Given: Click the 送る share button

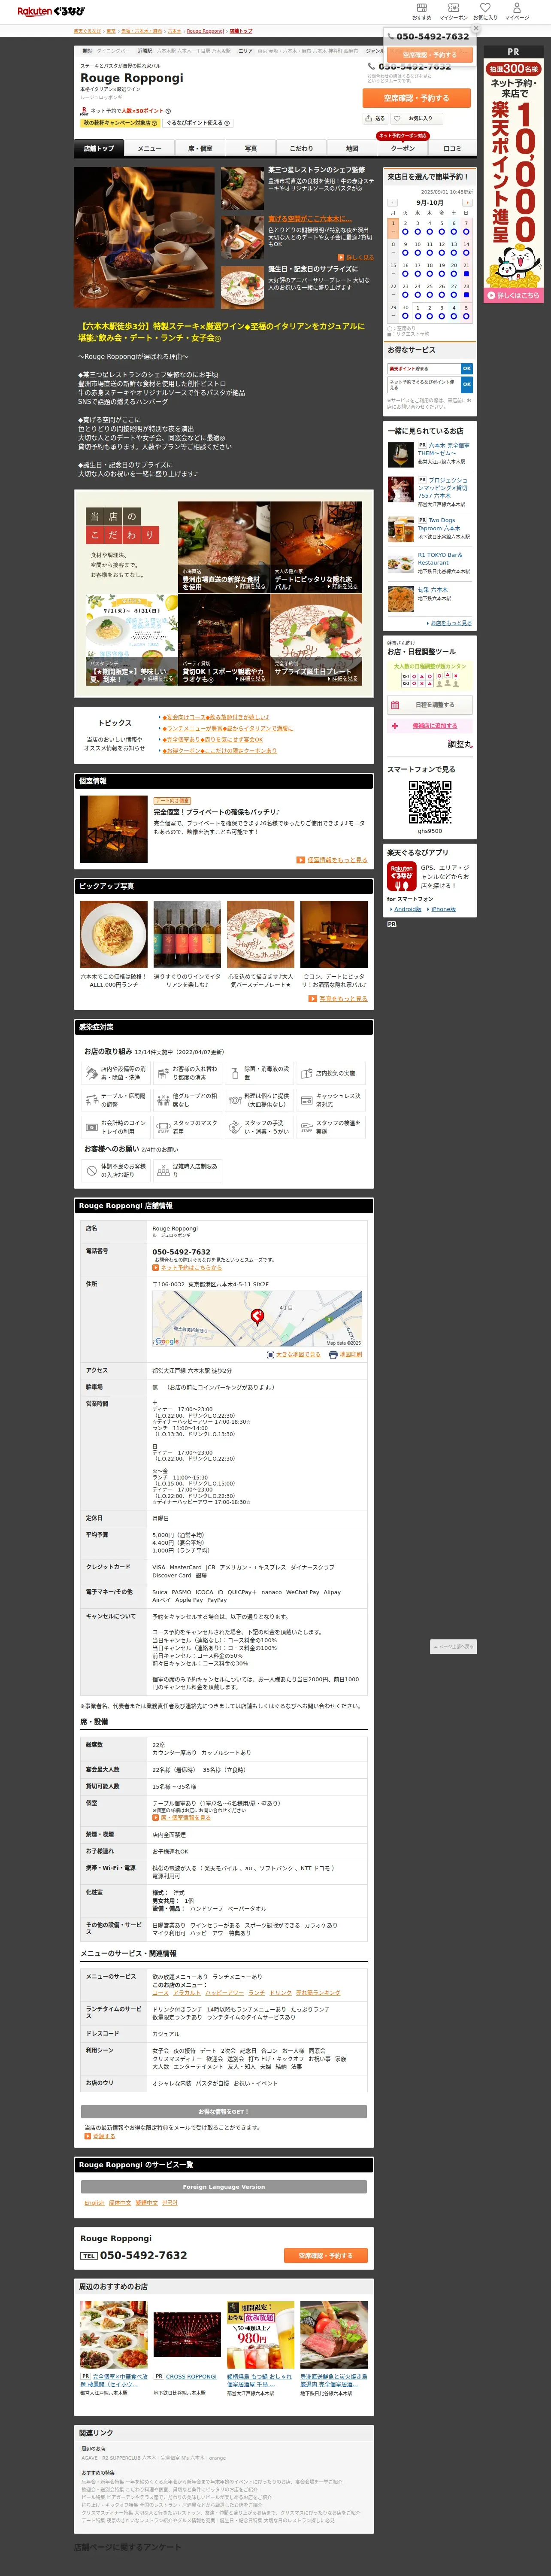Looking at the screenshot, I should pos(376,118).
